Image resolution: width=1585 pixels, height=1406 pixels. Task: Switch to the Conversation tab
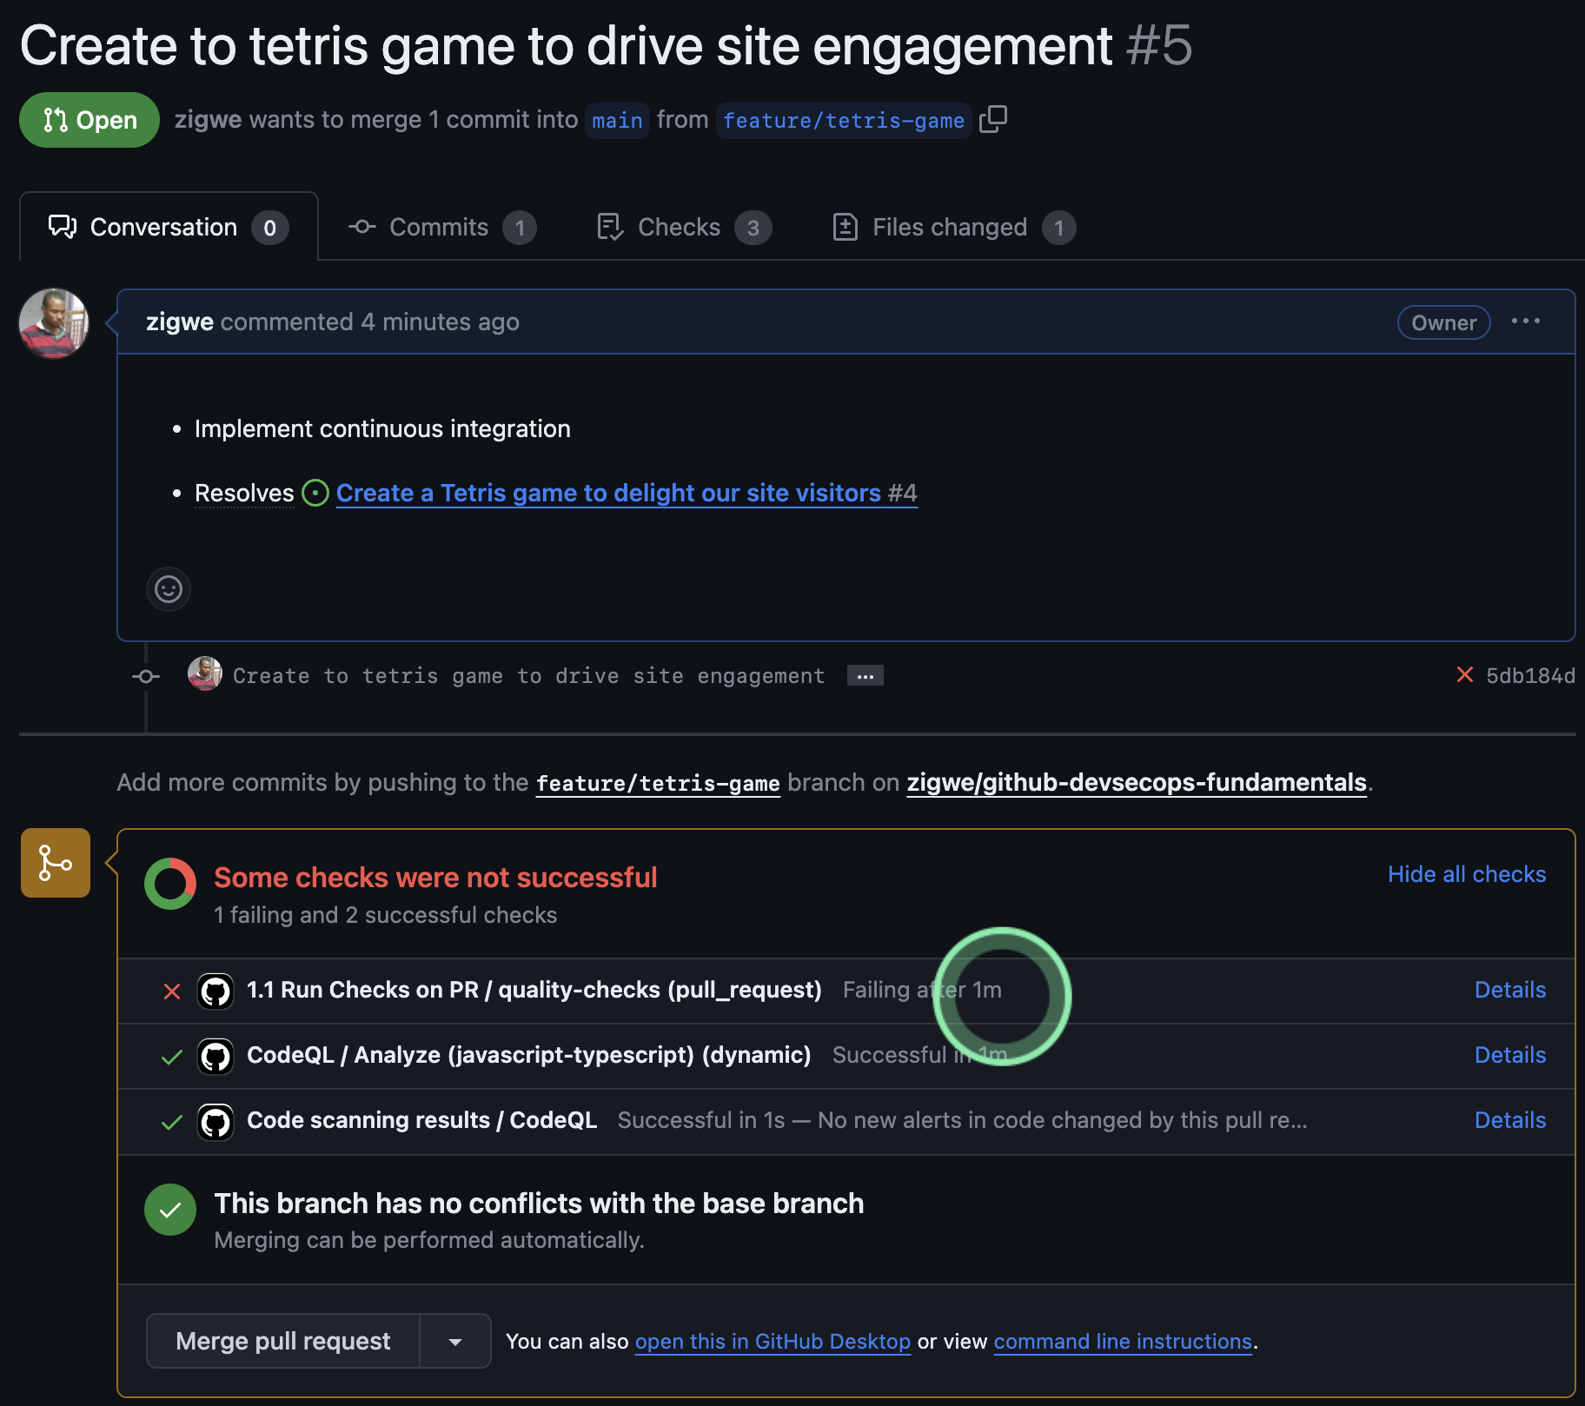169,227
